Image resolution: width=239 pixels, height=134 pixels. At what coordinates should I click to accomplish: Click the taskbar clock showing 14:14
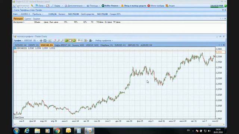coord(218,131)
